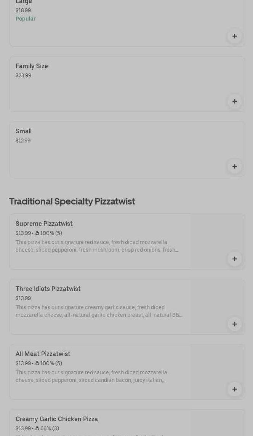This screenshot has width=253, height=436.
Task: Open Three Idiots Pizzatwist item name
Action: coord(48,289)
